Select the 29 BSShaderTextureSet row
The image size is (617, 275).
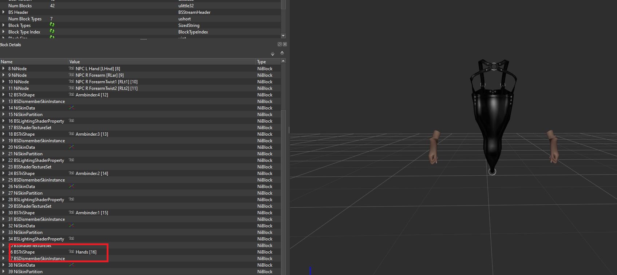(x=140, y=206)
